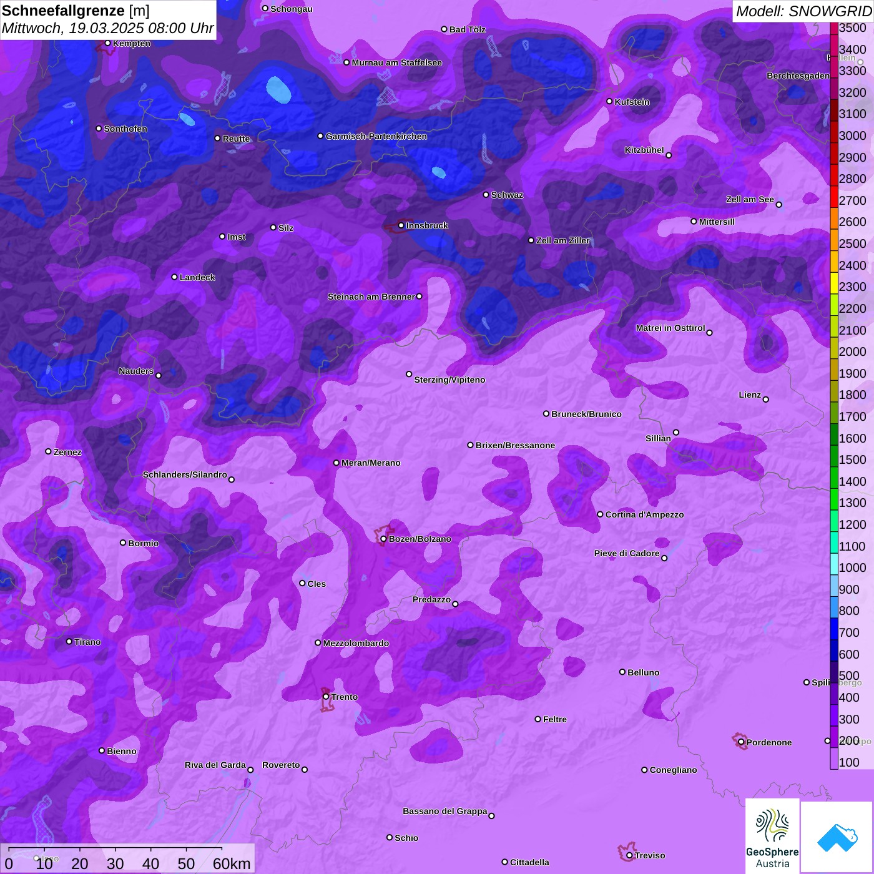Click the yellow 2300 m legend swatch
This screenshot has width=874, height=874.
[x=834, y=283]
